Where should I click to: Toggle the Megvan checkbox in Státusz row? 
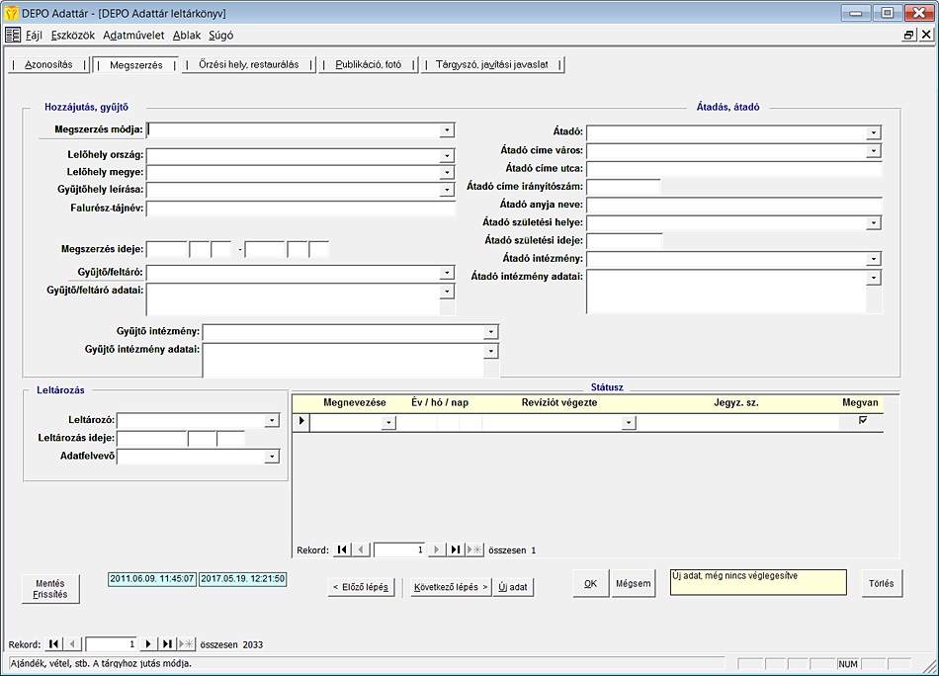863,421
